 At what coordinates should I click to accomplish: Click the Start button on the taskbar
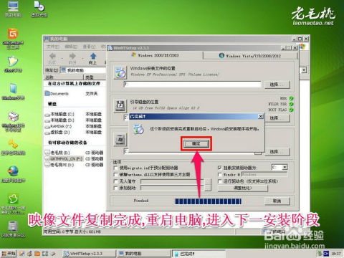point(9,254)
